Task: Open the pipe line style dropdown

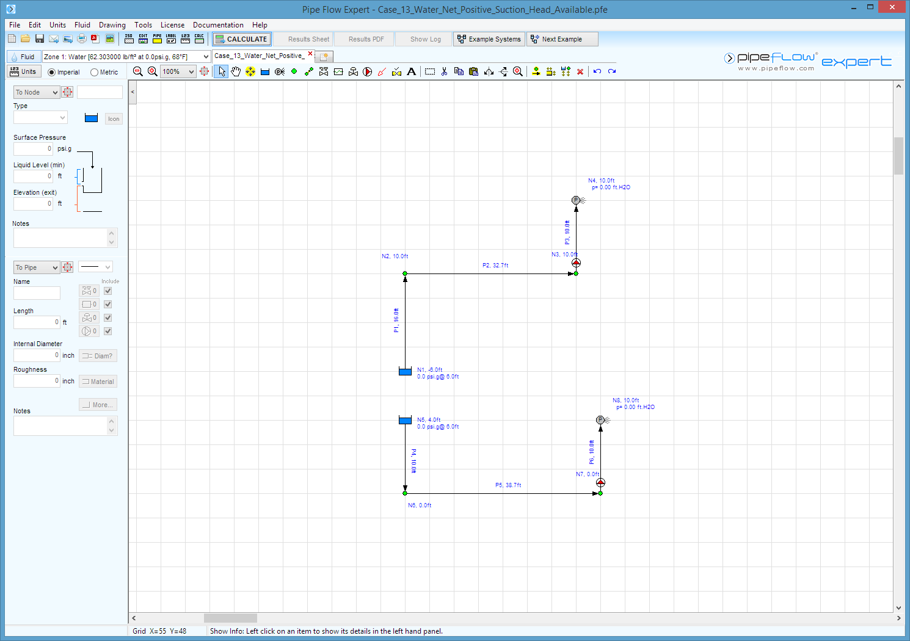Action: coord(95,267)
